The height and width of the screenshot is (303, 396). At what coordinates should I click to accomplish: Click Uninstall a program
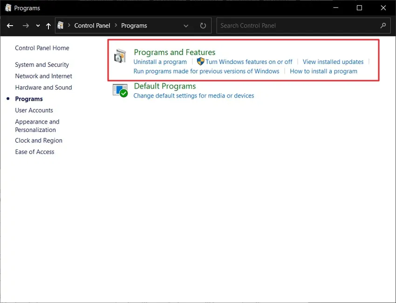coord(160,62)
